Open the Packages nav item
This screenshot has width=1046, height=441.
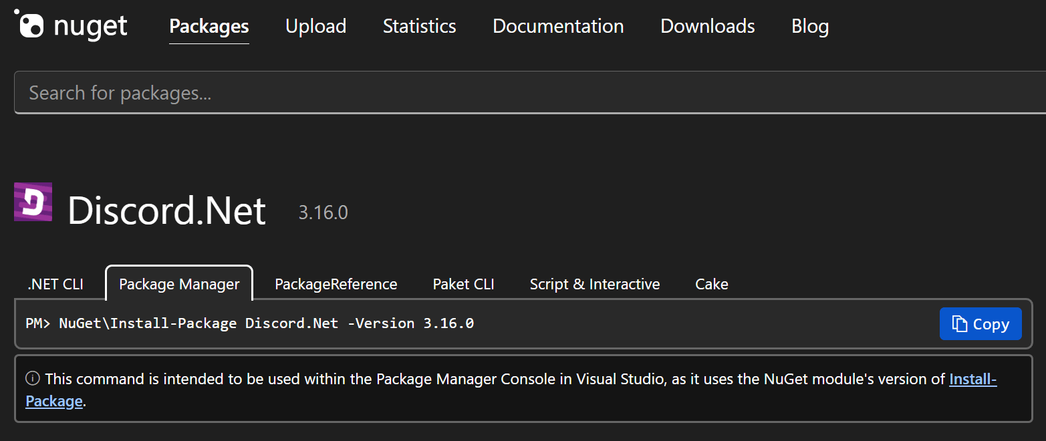click(209, 26)
